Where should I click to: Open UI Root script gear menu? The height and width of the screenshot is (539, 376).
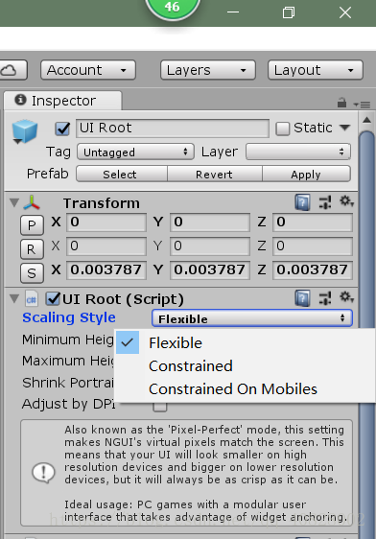point(346,297)
